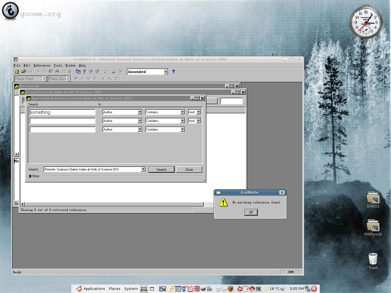
Task: Click the Search button in Remote Search
Action: tap(161, 170)
